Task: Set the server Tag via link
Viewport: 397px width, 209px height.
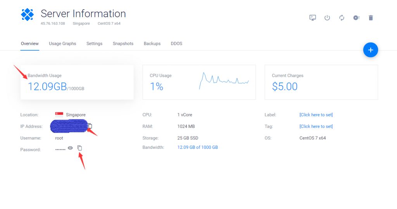Action: point(316,126)
